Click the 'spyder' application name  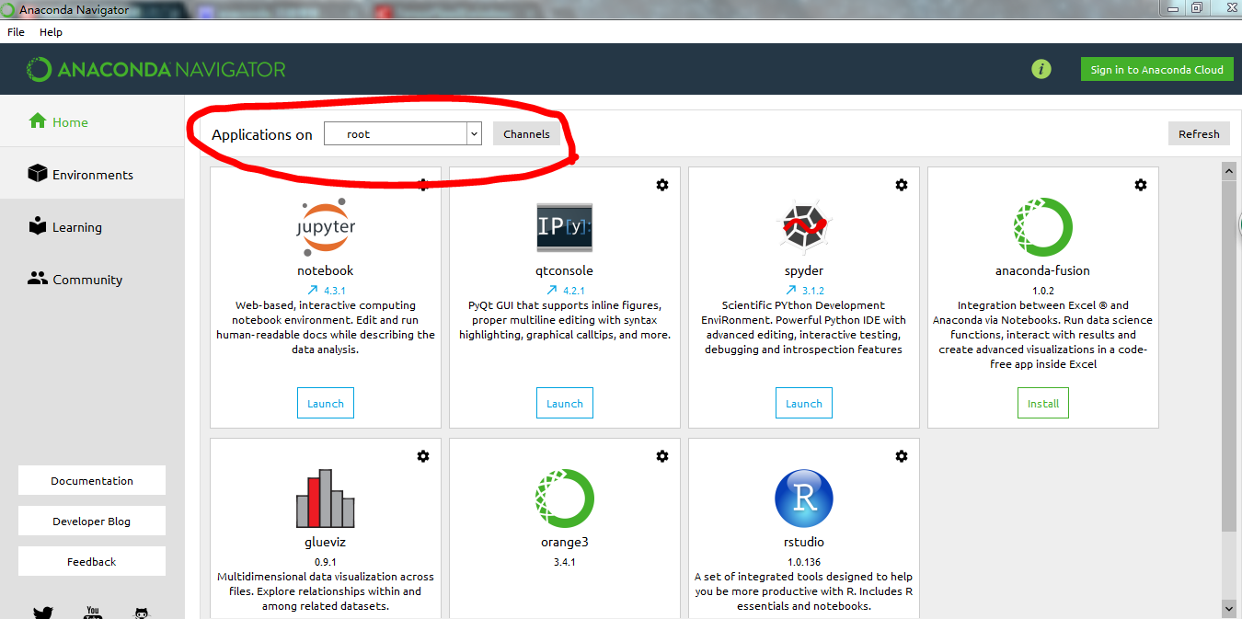(803, 270)
